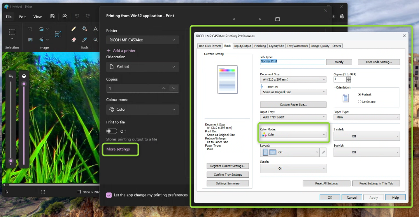The image size is (419, 217).
Task: Click the Save icon in Paint toolbar
Action: tap(53, 17)
